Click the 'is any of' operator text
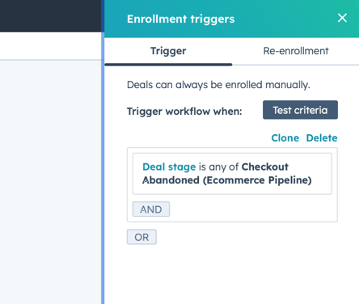359x304 pixels. point(218,167)
